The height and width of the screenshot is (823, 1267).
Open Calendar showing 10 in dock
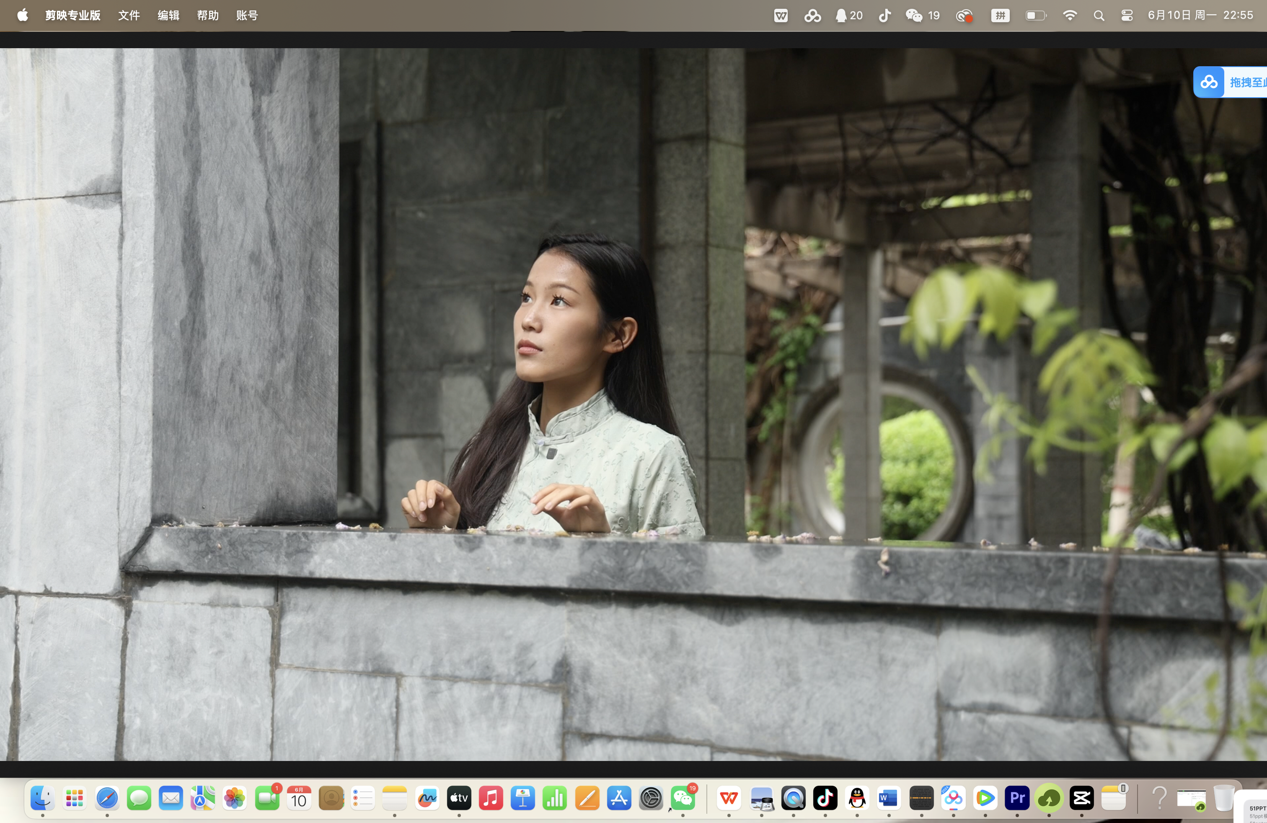coord(299,799)
